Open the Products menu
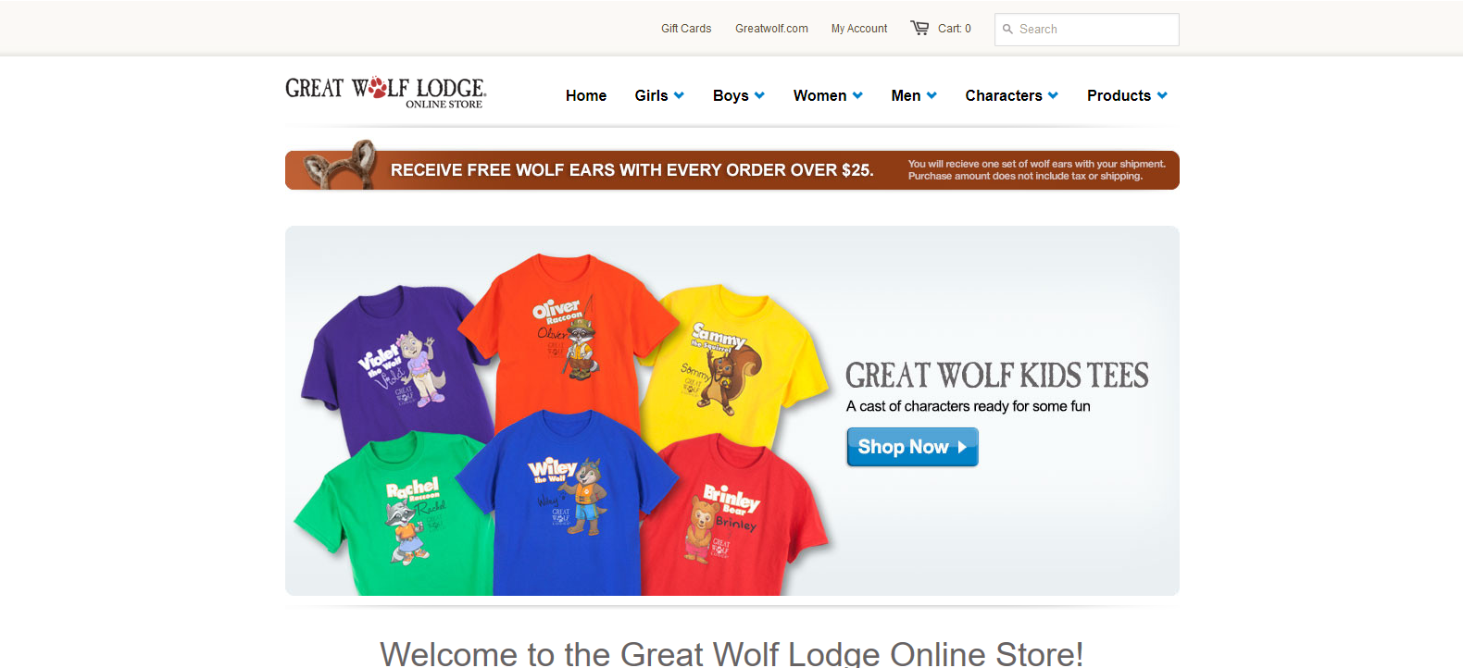 1127,95
